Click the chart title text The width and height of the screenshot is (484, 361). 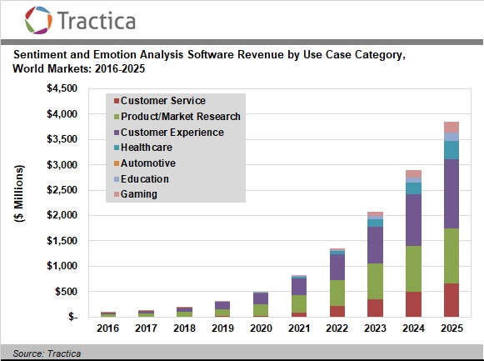pyautogui.click(x=209, y=61)
